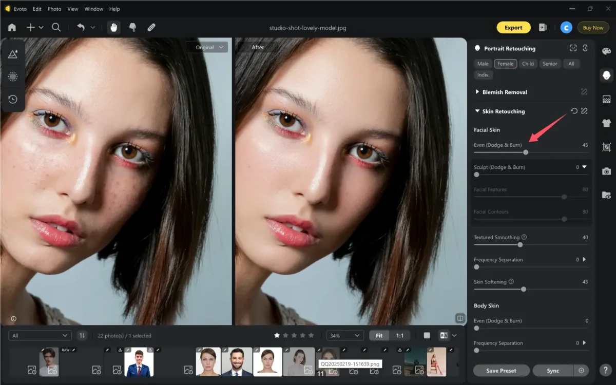
Task: Click the Export button
Action: (x=513, y=28)
